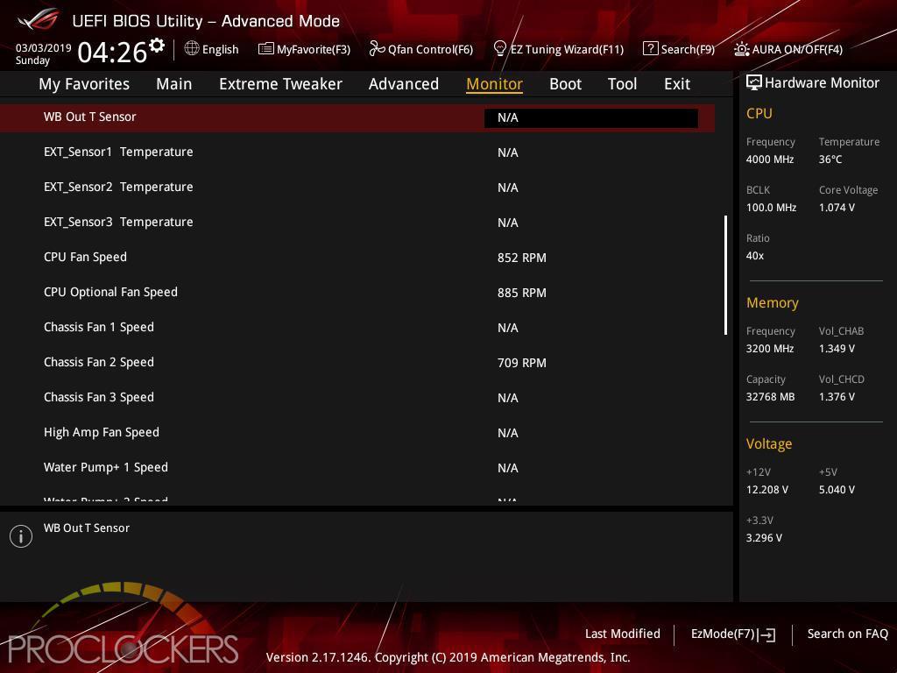Click the EzMode exit arrow icon
Screen dimensions: 897x673
pos(766,634)
